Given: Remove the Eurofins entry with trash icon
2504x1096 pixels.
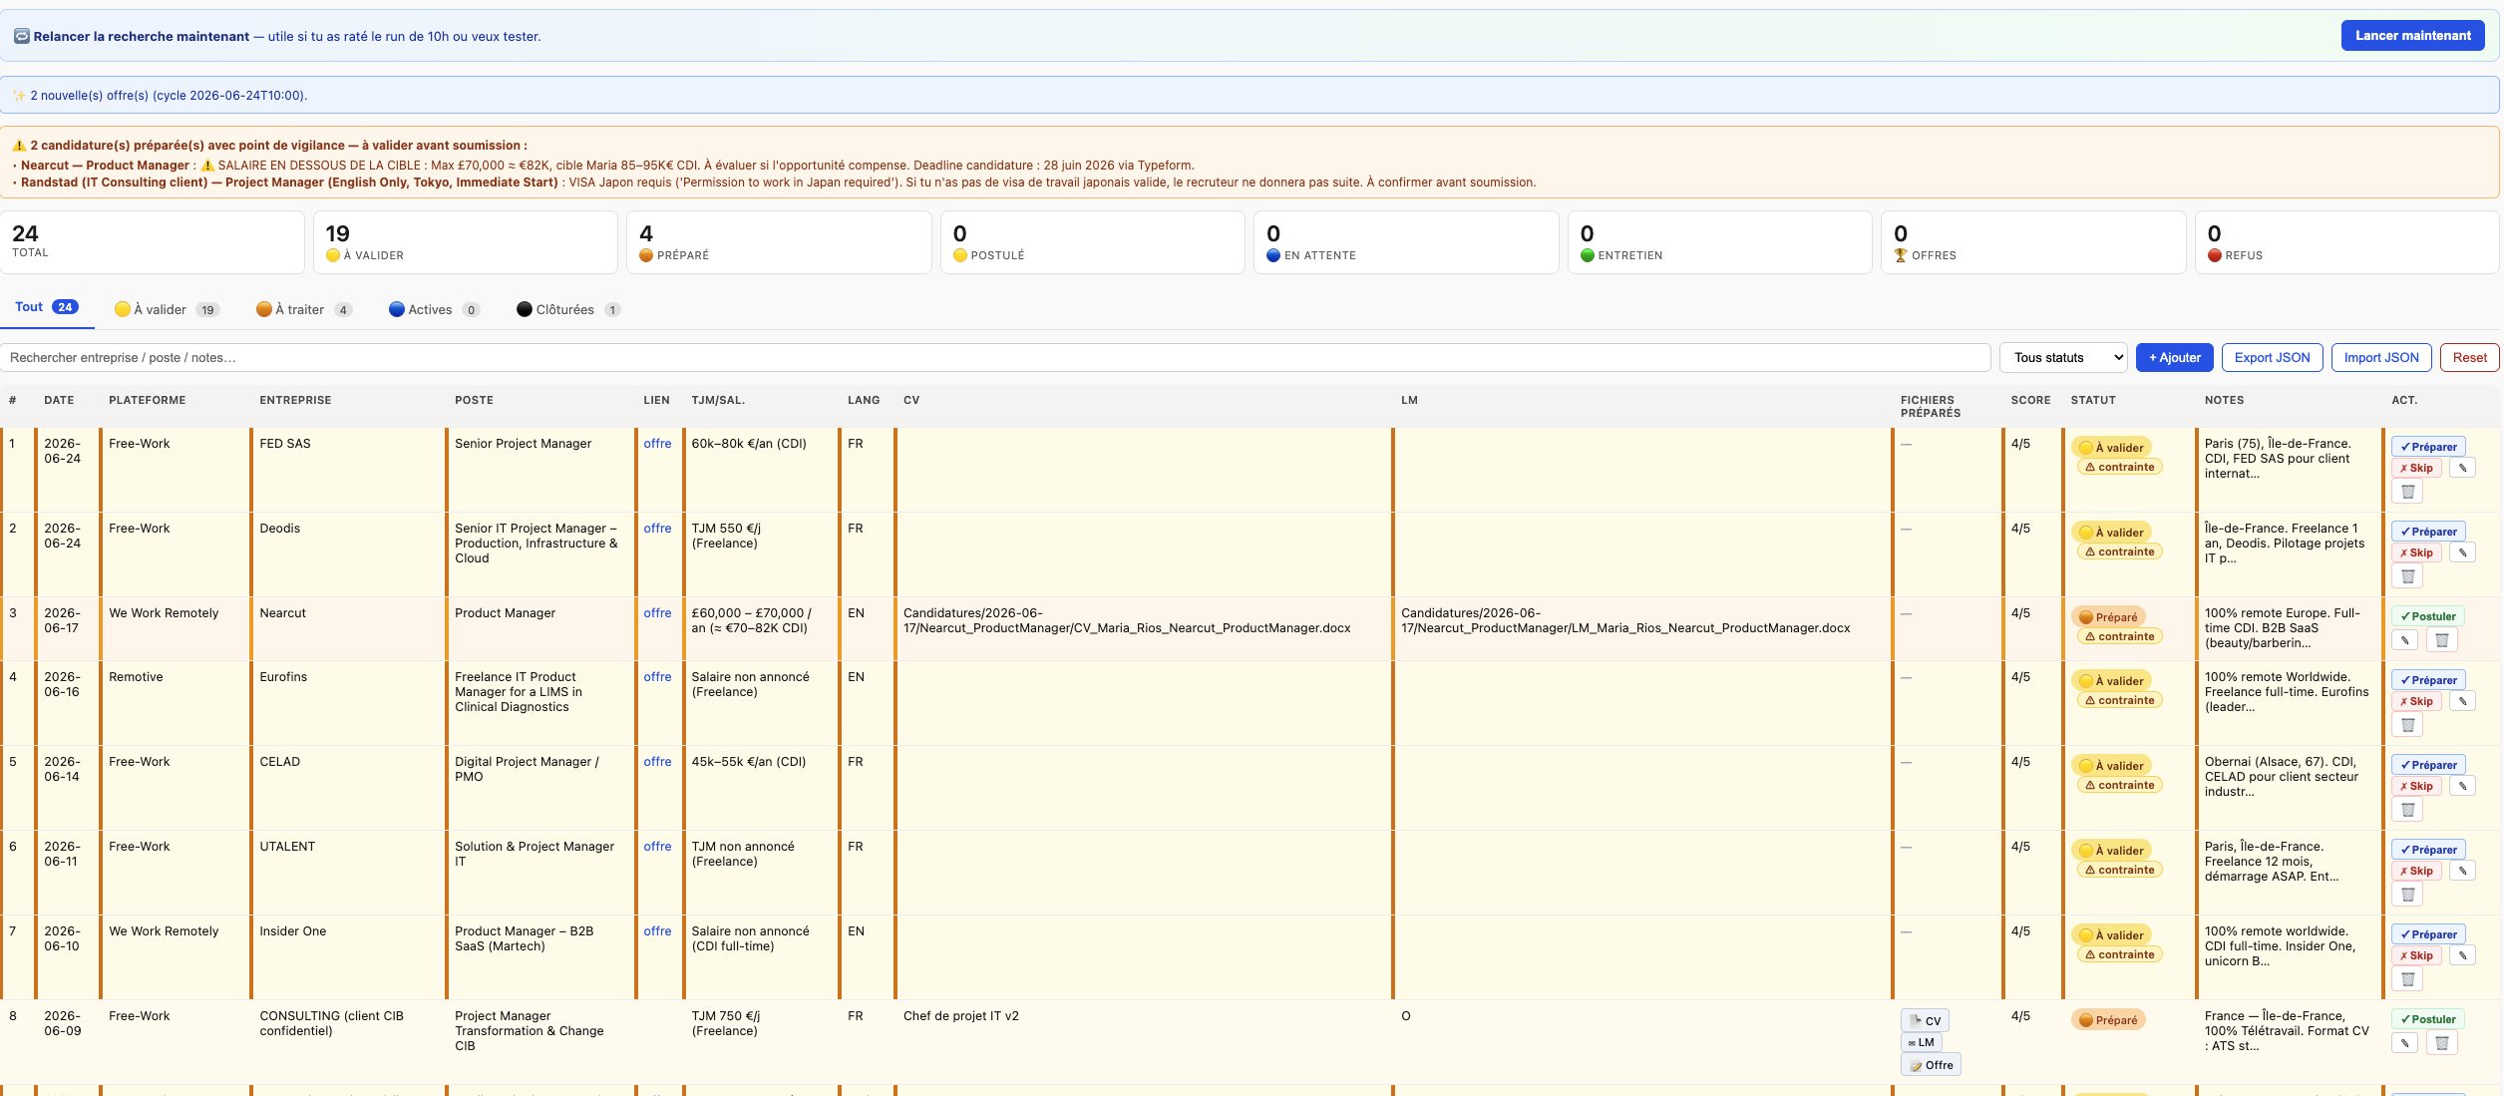Looking at the screenshot, I should coord(2407,725).
